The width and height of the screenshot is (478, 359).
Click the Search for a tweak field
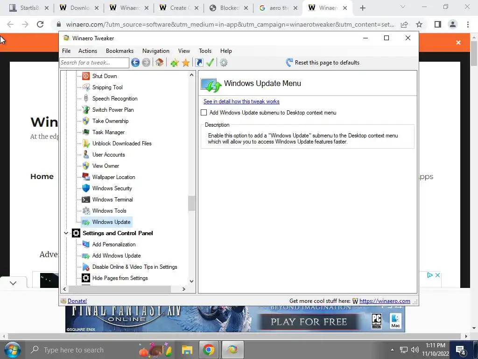point(94,63)
